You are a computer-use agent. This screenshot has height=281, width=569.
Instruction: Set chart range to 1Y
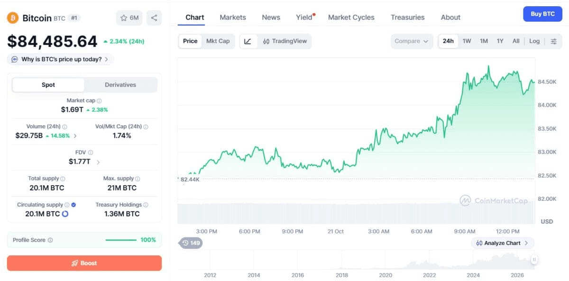500,41
